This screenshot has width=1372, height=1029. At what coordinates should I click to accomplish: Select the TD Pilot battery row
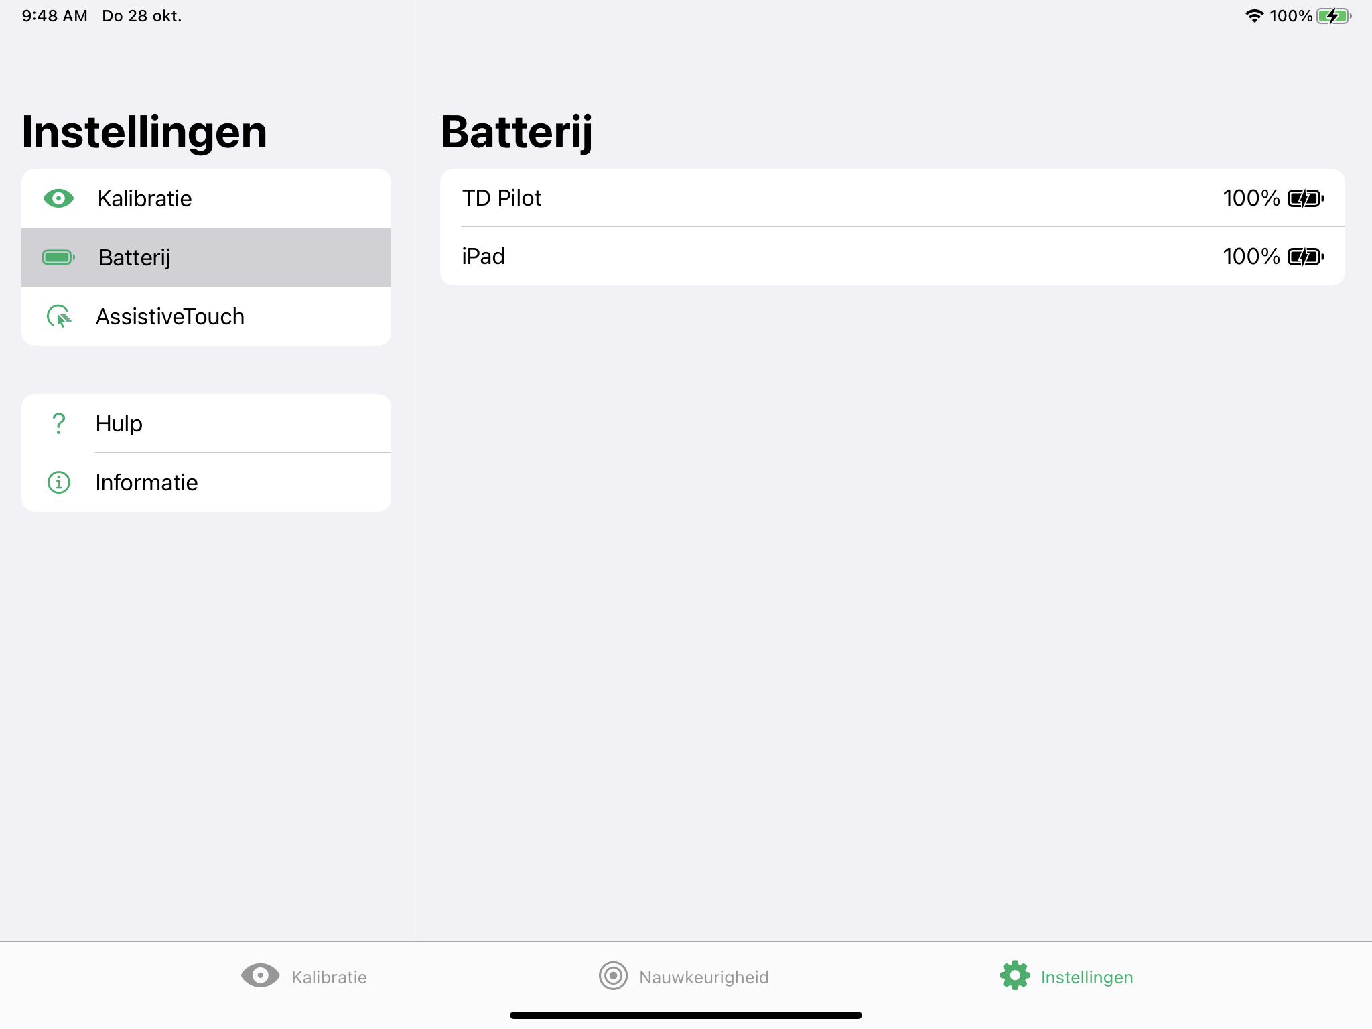point(892,198)
